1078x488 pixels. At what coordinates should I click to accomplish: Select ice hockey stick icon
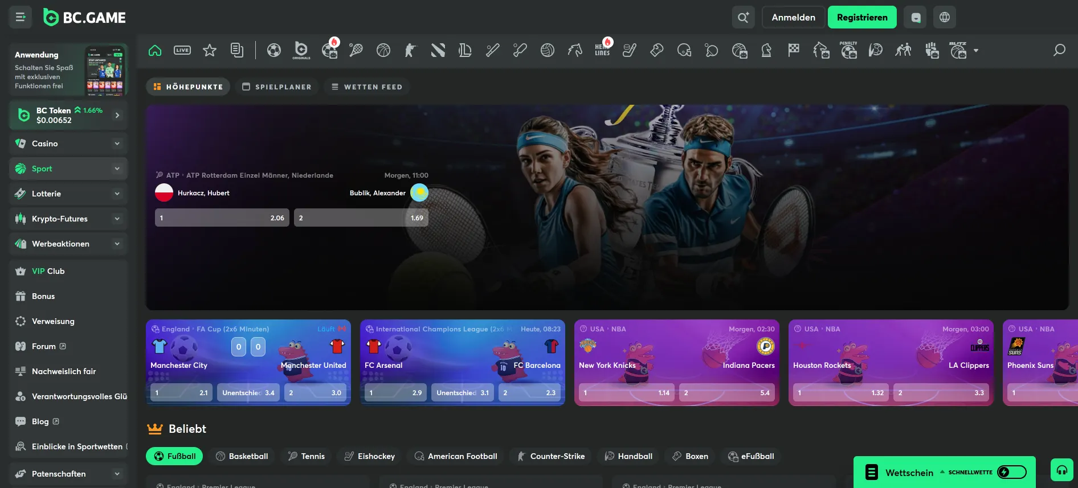click(630, 50)
